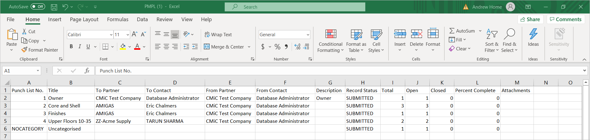Switch to Review tab
Image resolution: width=590 pixels, height=140 pixels.
tap(165, 19)
